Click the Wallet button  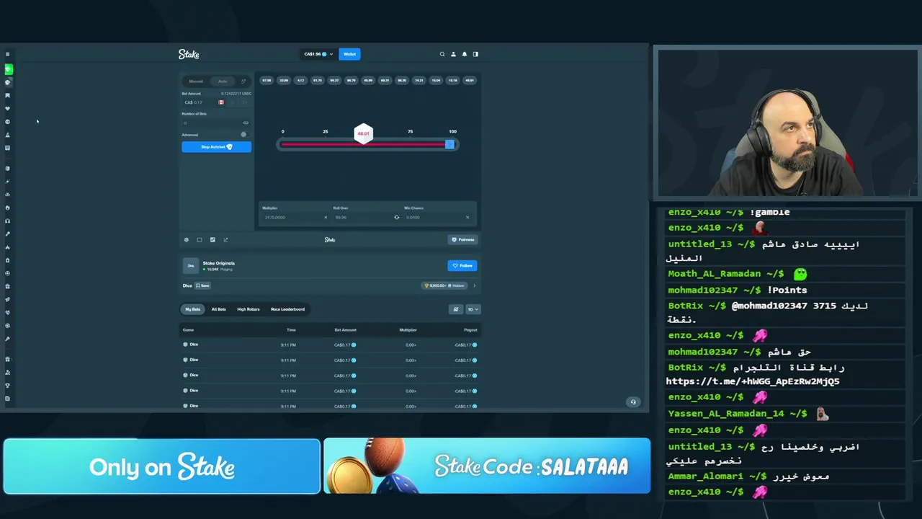click(349, 54)
